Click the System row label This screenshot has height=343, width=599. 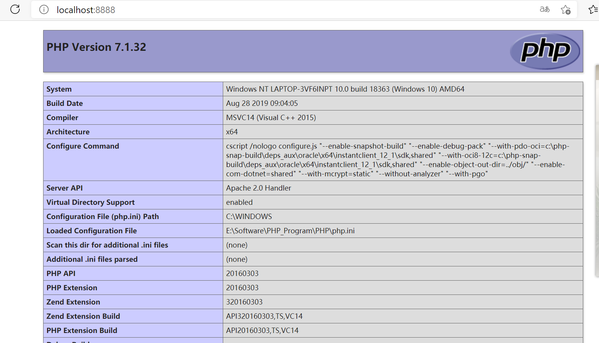point(59,89)
